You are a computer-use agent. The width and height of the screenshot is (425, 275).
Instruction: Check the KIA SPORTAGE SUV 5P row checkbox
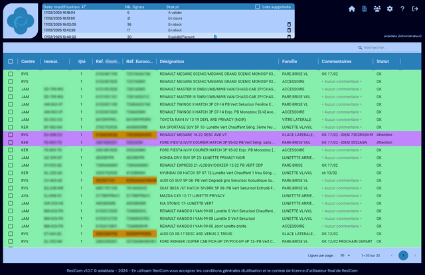click(x=11, y=127)
